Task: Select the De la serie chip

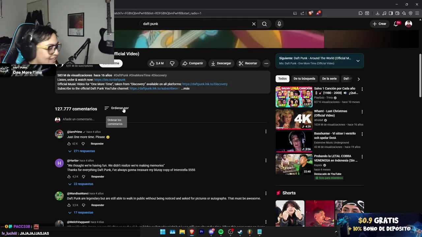Action: click(329, 79)
